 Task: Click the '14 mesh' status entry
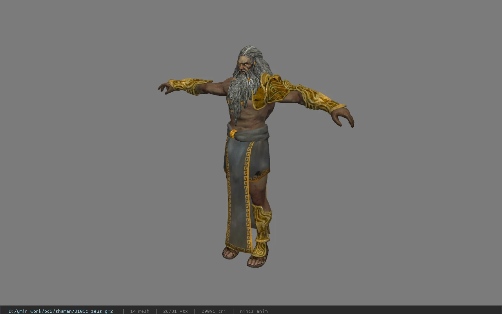[x=140, y=311]
